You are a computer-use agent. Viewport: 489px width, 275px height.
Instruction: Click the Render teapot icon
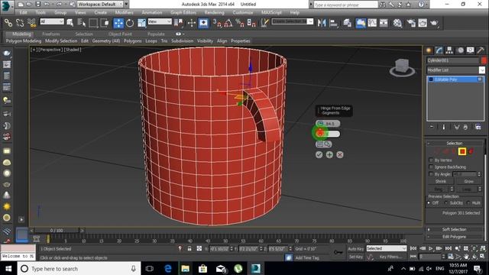tap(435, 23)
